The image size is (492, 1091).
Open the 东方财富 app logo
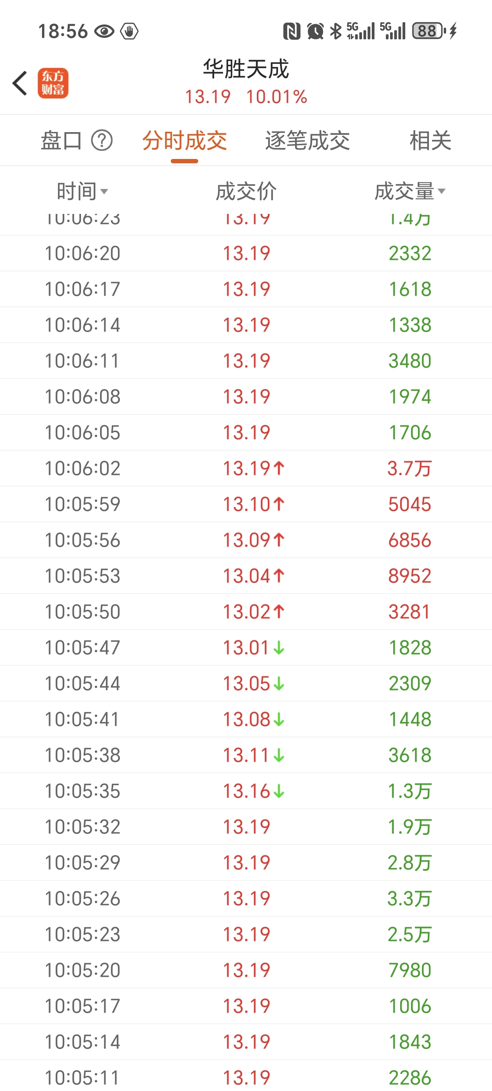[x=53, y=83]
